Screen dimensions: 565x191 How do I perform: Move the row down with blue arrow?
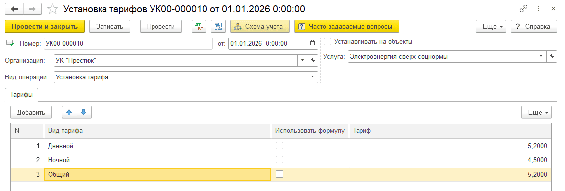click(x=84, y=112)
